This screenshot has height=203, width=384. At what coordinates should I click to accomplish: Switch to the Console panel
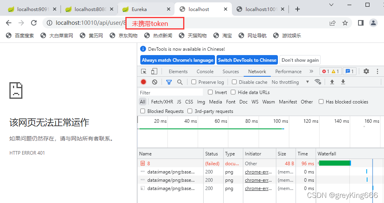coord(205,71)
